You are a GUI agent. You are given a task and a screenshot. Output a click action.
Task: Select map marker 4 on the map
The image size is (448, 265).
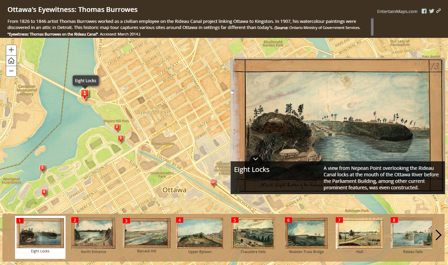click(44, 192)
